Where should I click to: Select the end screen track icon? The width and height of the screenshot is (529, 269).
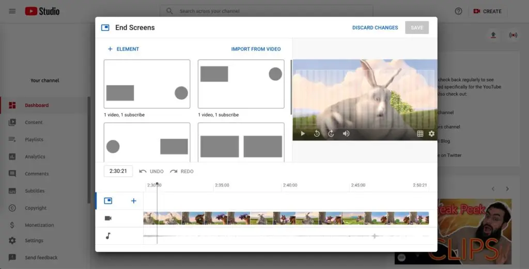(x=108, y=201)
